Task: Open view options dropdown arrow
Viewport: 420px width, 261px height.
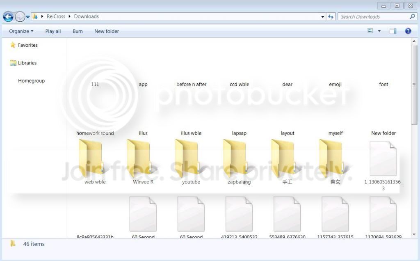Action: (x=379, y=31)
